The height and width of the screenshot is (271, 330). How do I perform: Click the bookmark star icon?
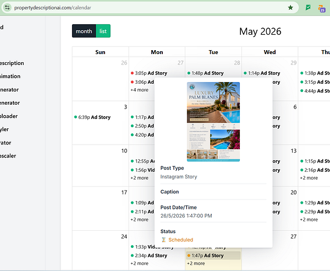click(x=290, y=8)
